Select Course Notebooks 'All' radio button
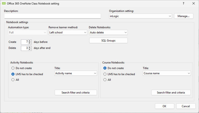The width and height of the screenshot is (199, 113). click(x=105, y=80)
